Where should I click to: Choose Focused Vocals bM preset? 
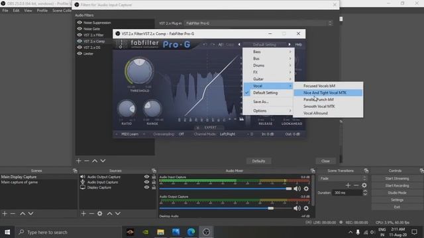click(x=329, y=86)
